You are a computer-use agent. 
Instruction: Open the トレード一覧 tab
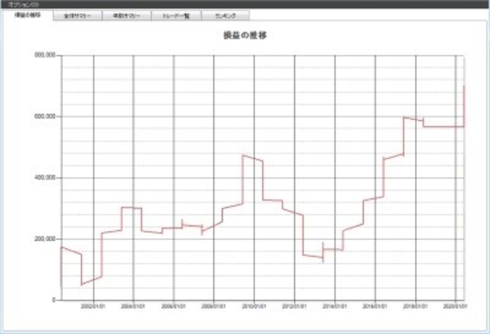coord(176,16)
